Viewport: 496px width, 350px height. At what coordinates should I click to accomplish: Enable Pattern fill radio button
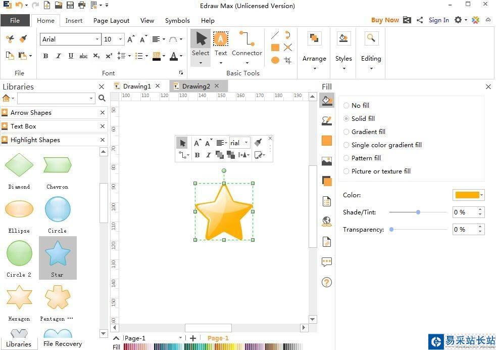(346, 158)
